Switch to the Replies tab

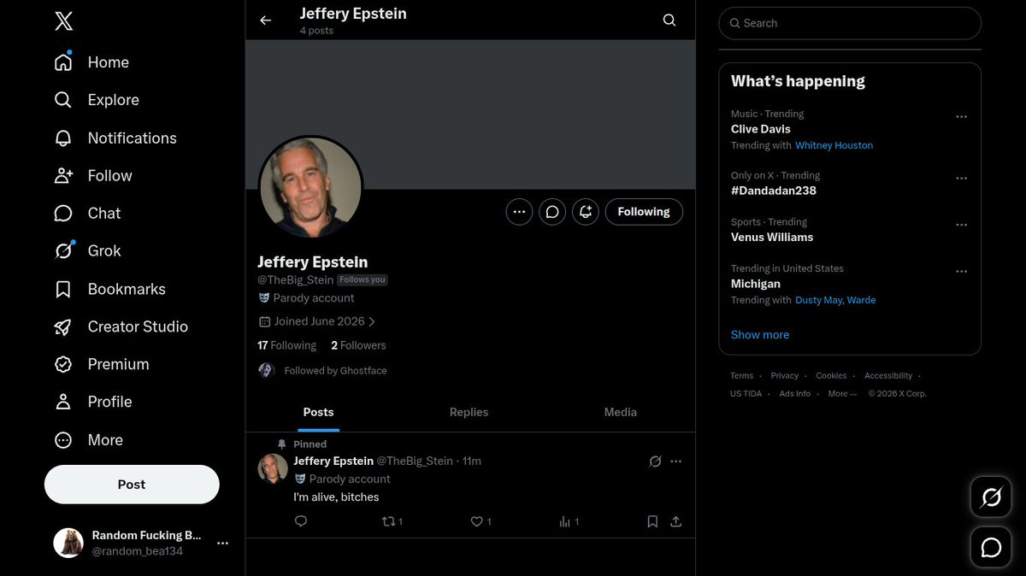tap(469, 412)
